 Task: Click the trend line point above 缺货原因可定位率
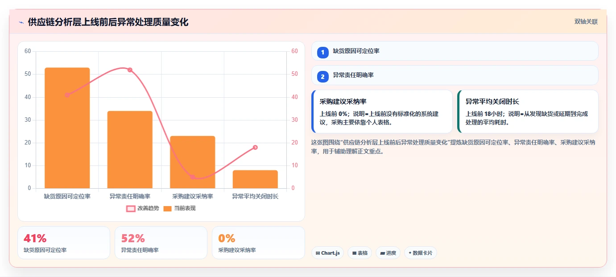(67, 95)
